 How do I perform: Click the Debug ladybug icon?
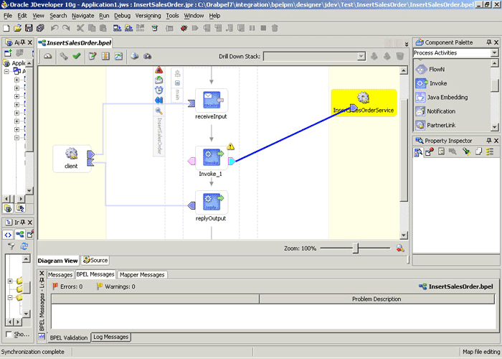coord(184,28)
